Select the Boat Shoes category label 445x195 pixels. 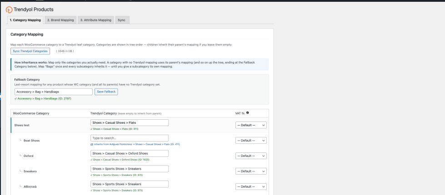coord(31,141)
